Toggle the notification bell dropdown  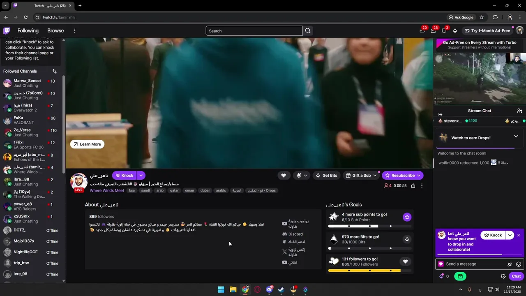302,176
